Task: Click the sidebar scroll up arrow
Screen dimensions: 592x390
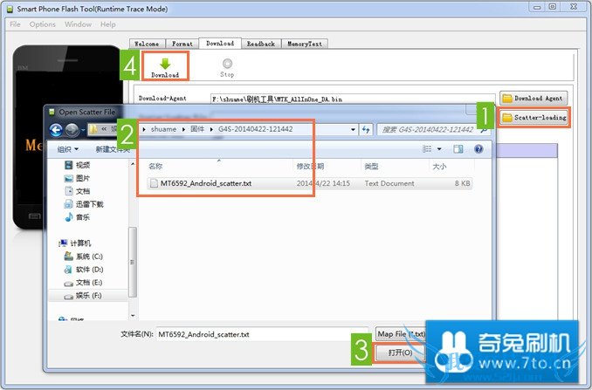Action: click(133, 164)
